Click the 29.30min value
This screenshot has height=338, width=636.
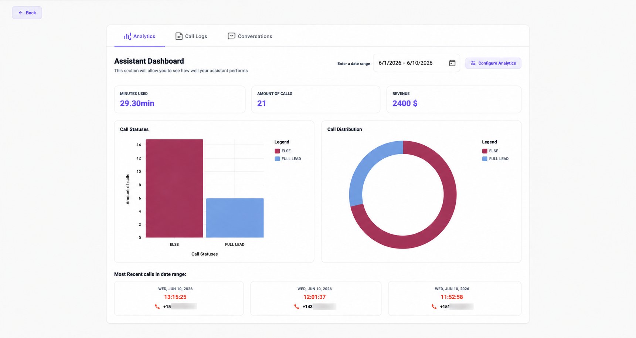click(x=137, y=104)
